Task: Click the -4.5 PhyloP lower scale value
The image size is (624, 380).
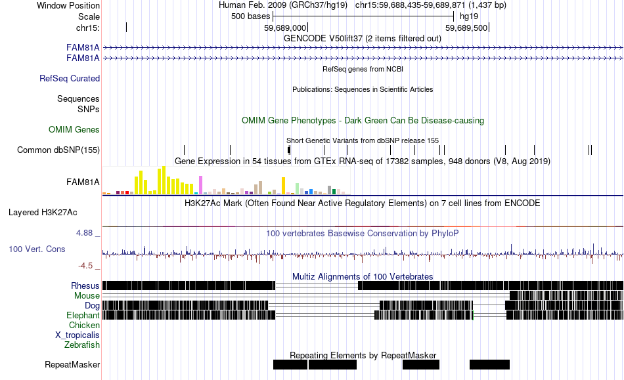Action: 85,266
